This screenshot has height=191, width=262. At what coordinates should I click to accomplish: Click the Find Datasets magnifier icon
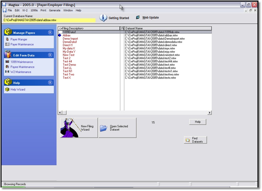(188, 140)
